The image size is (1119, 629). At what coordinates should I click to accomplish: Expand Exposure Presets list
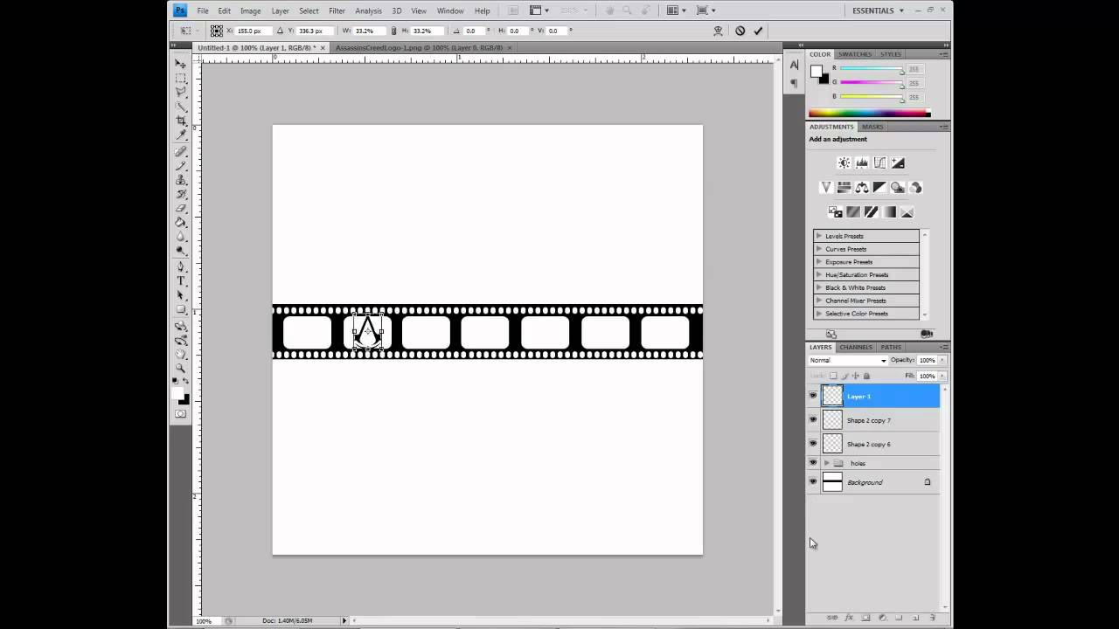(819, 262)
